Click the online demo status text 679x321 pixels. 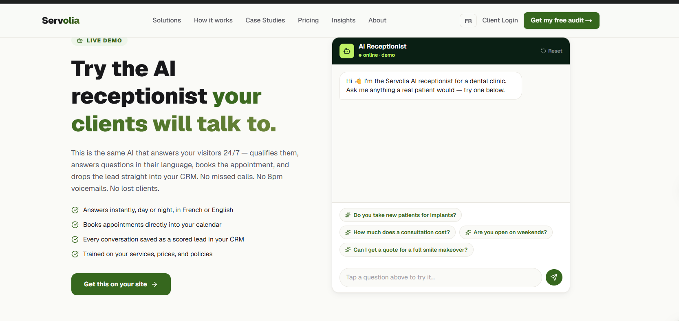point(377,55)
